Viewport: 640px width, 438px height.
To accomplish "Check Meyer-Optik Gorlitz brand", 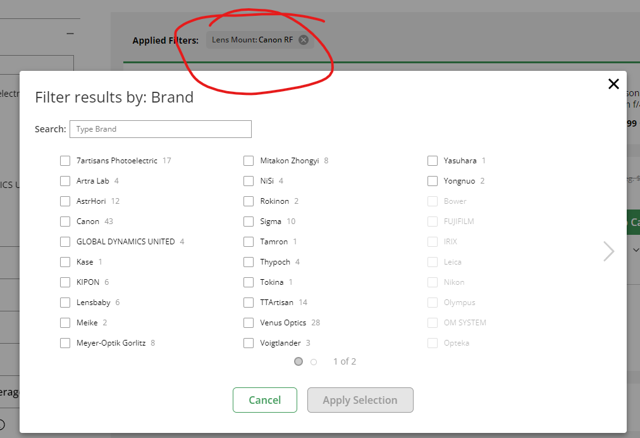I will [x=65, y=343].
